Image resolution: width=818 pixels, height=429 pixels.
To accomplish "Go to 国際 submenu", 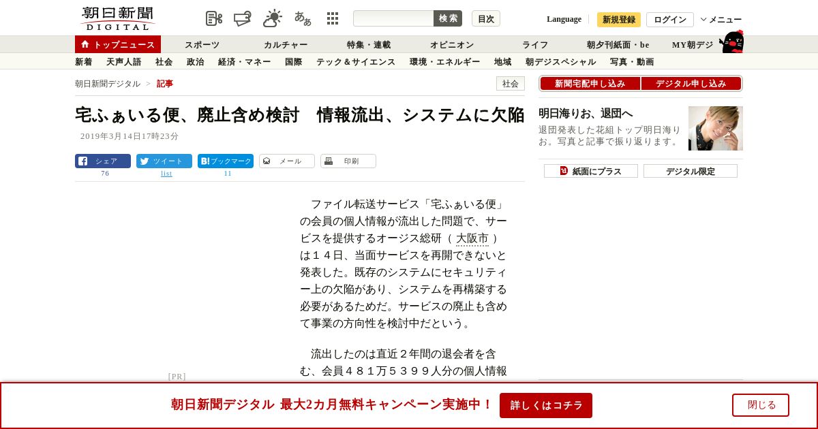I will point(294,62).
